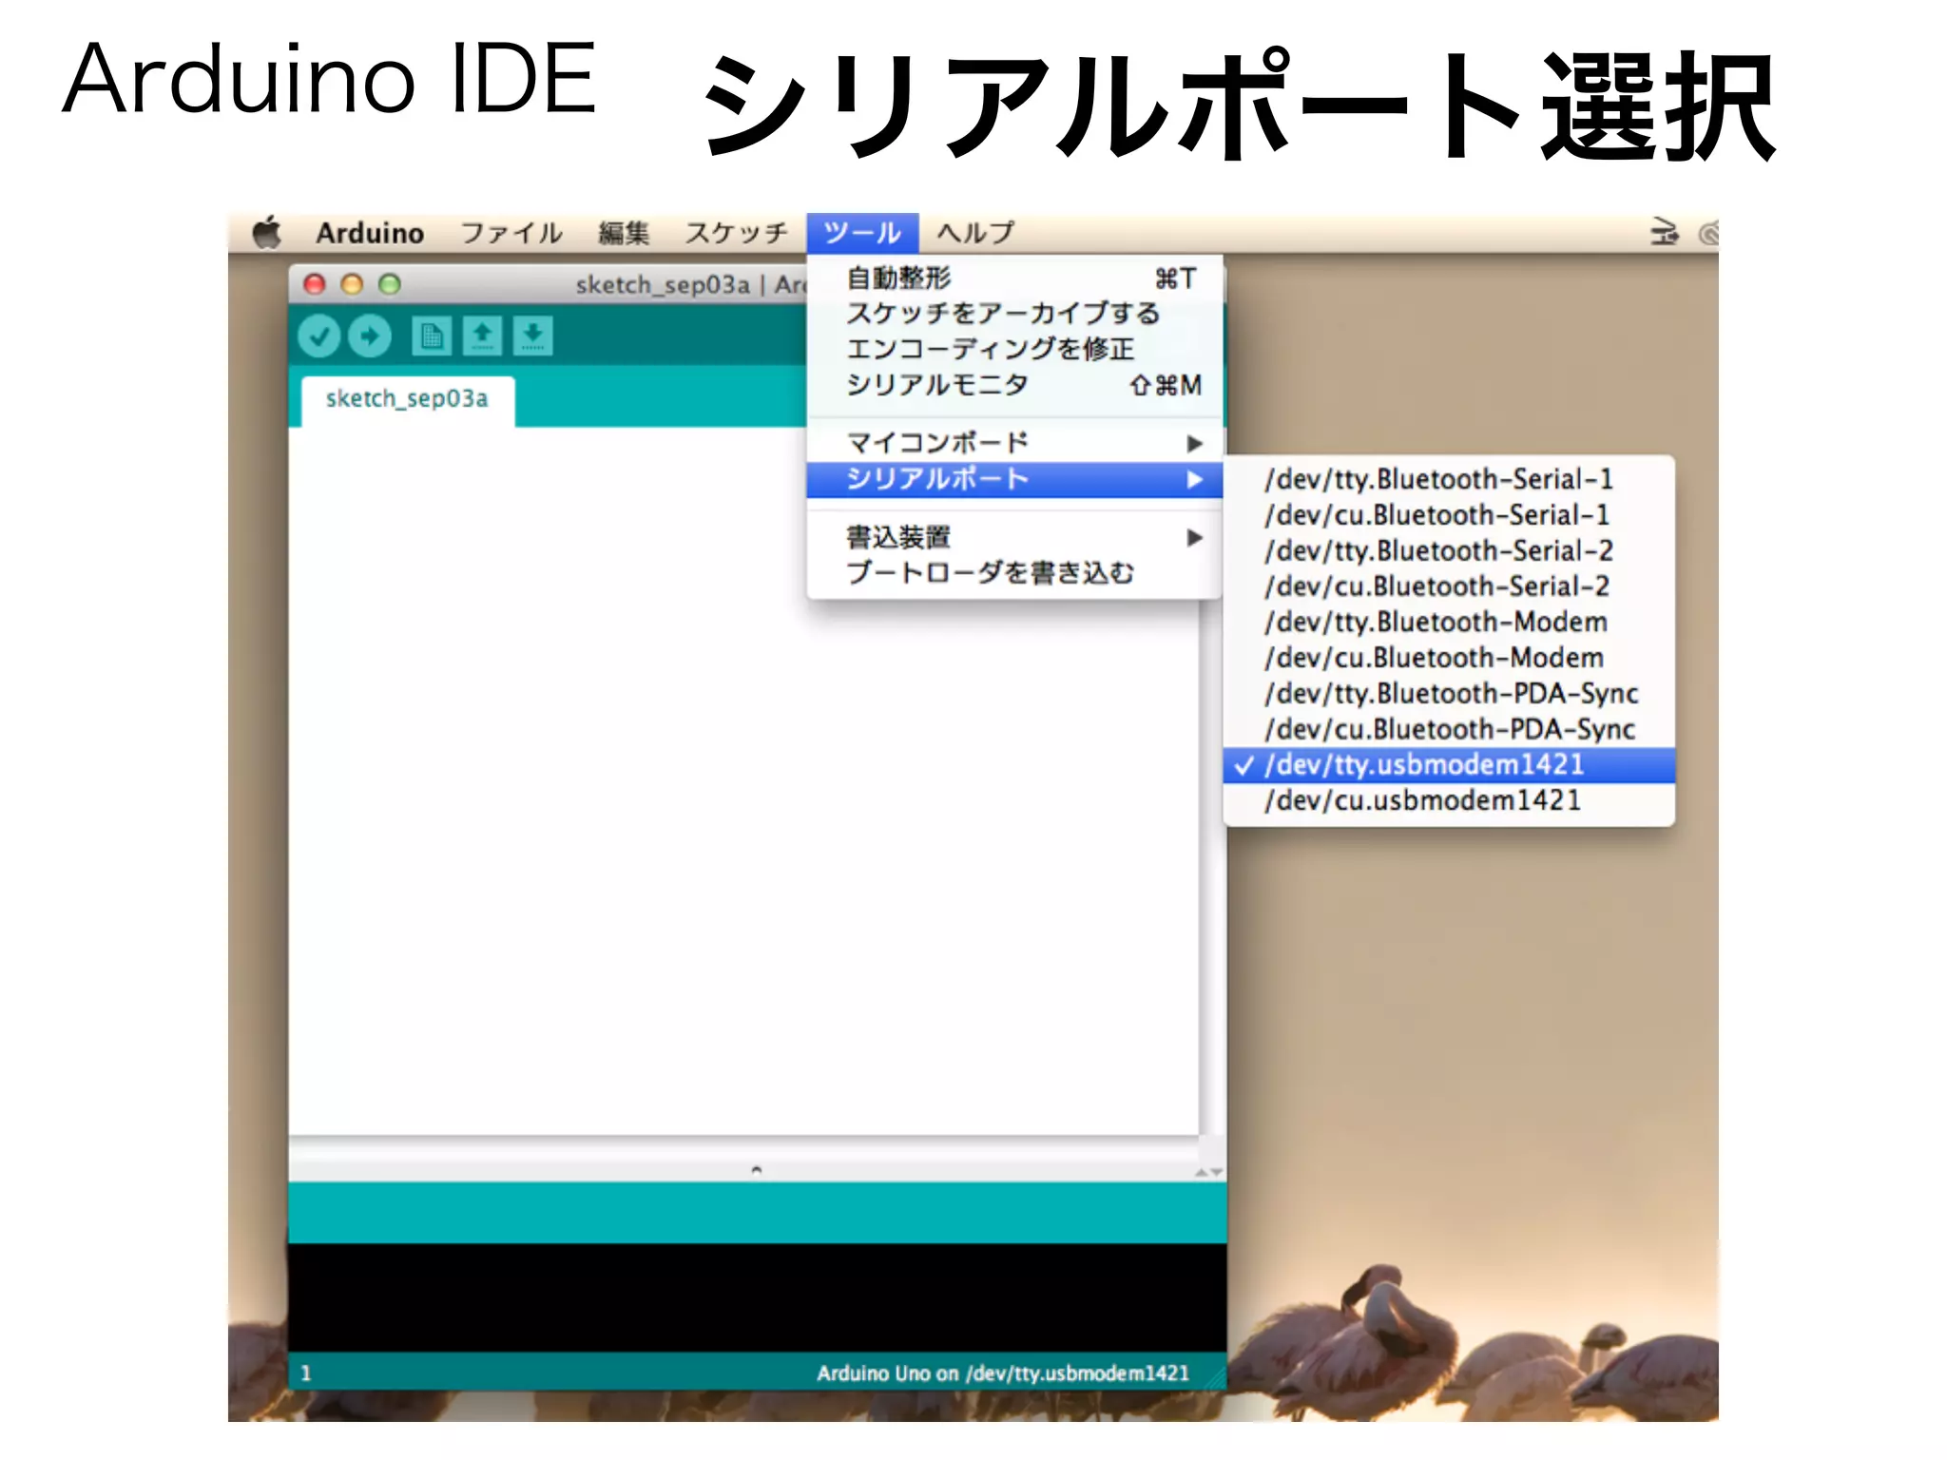Select /dev/cu.Bluetooth-Serial-2 port

coord(1449,586)
